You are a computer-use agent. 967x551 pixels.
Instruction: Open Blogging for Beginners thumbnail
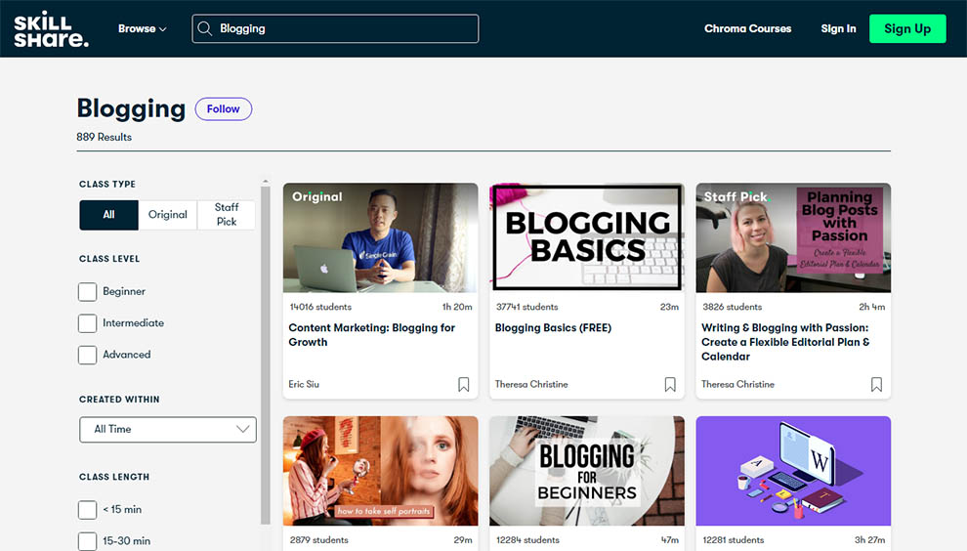586,471
